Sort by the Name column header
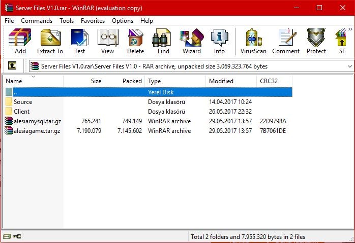Viewport: 355px width, 243px height. pos(33,81)
